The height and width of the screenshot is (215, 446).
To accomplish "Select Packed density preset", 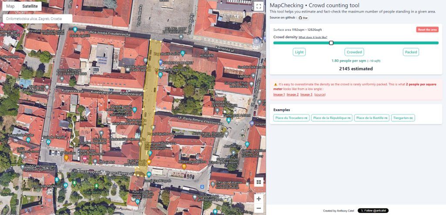I will pyautogui.click(x=411, y=52).
